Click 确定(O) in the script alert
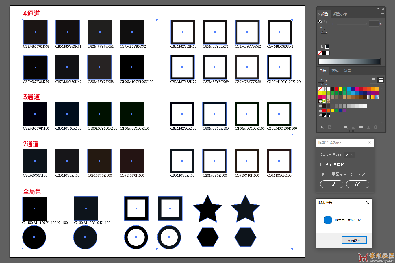Image resolution: width=395 pixels, height=263 pixels. click(x=354, y=240)
